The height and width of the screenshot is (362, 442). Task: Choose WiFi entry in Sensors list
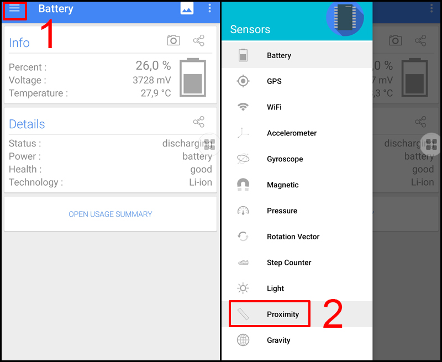297,107
